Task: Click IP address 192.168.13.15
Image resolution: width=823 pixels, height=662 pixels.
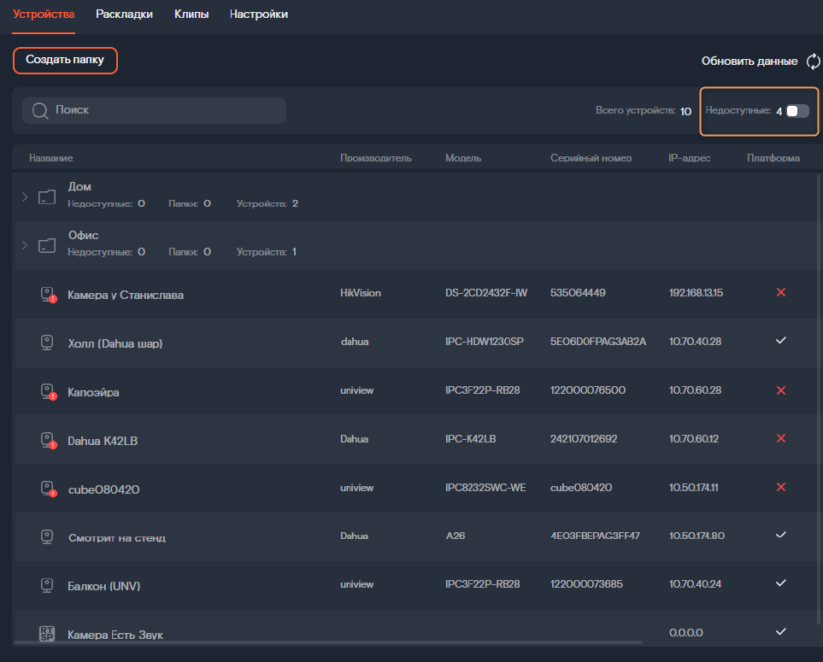Action: [696, 293]
